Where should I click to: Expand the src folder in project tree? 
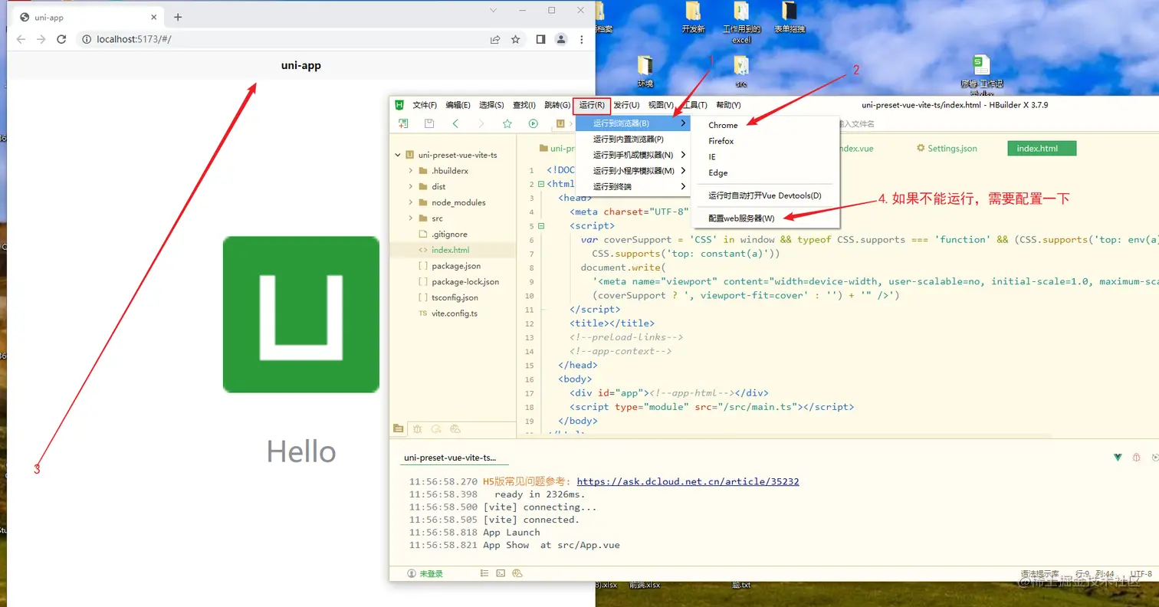[x=411, y=218]
